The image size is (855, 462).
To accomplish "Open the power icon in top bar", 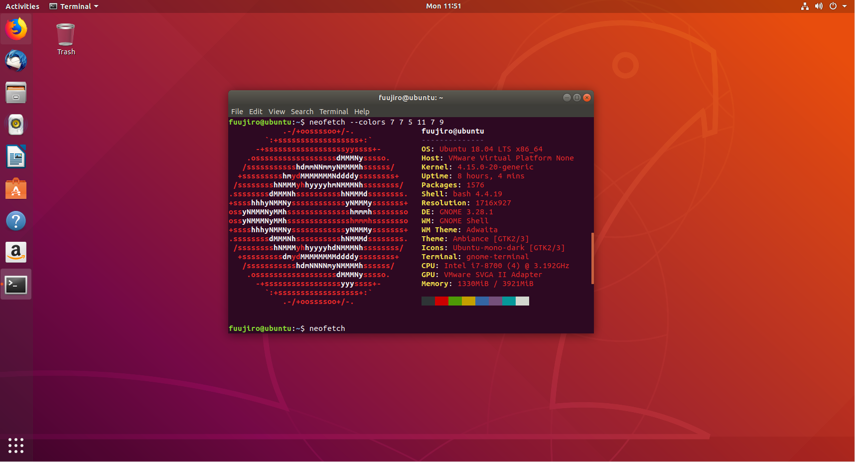I will coord(833,6).
